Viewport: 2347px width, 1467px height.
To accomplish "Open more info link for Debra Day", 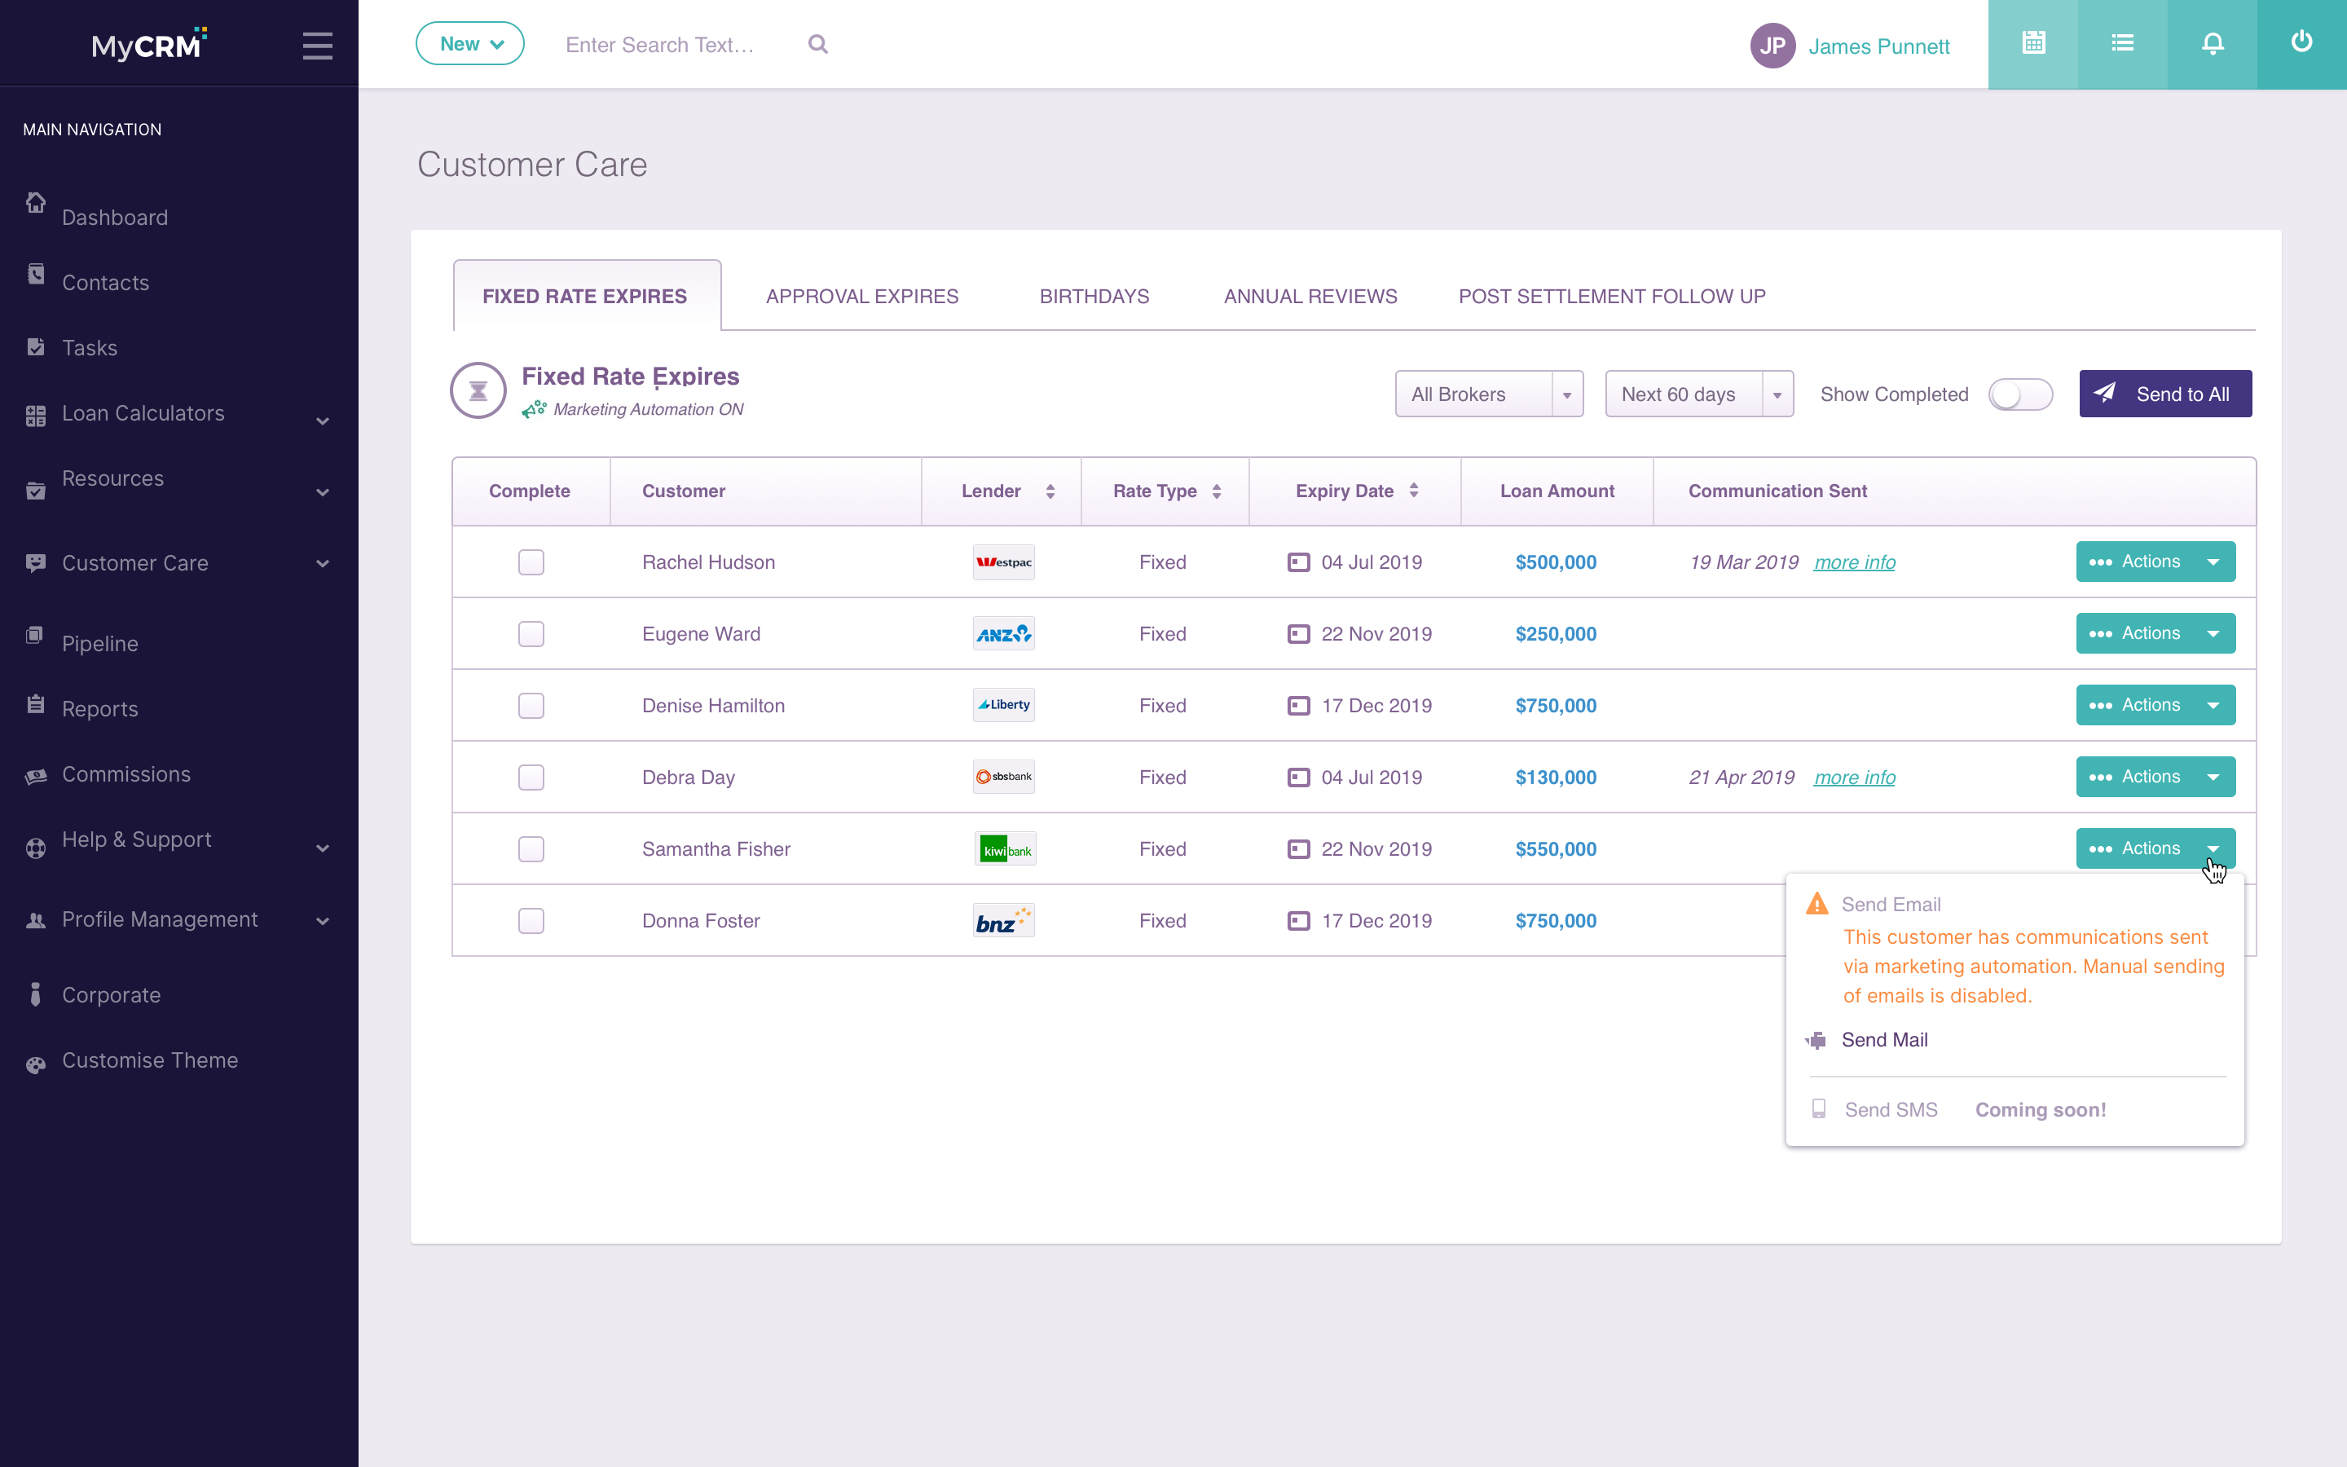I will point(1854,778).
